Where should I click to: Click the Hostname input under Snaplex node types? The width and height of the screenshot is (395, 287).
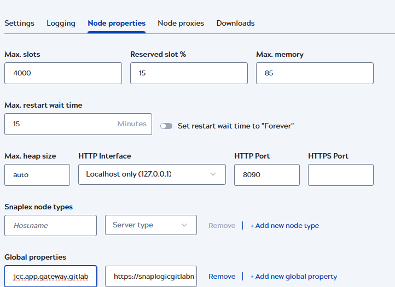[51, 225]
